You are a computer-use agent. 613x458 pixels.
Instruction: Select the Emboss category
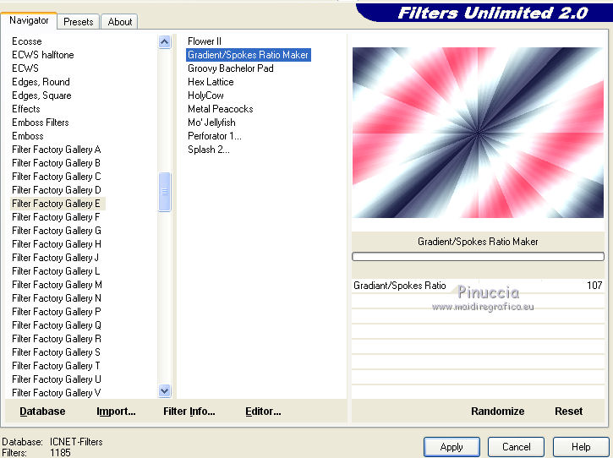pyautogui.click(x=27, y=136)
